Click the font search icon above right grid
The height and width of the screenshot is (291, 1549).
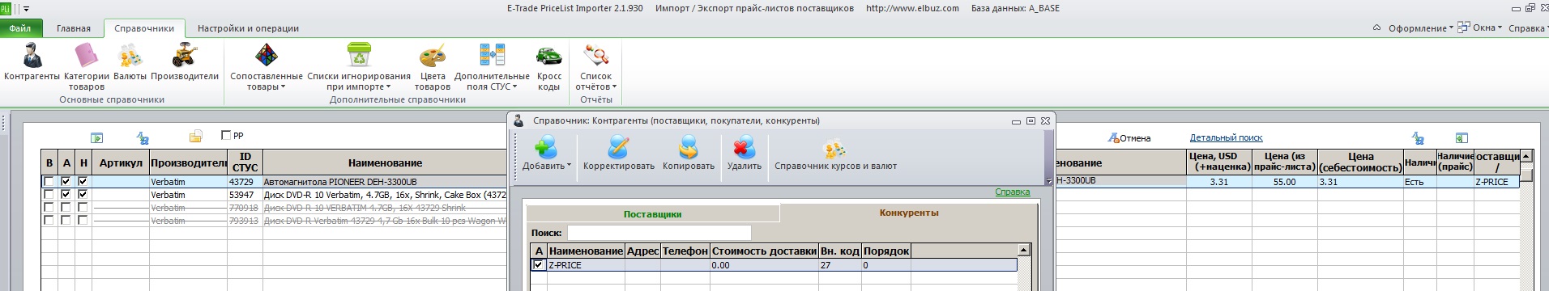click(x=1418, y=138)
